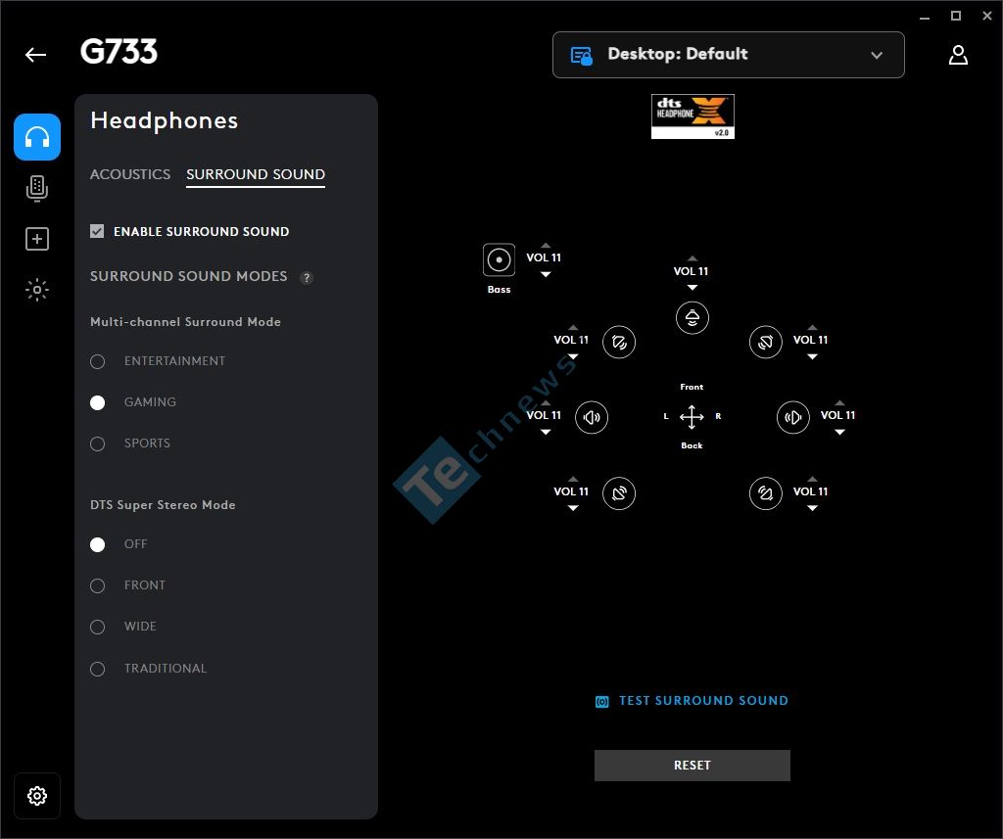Select the front right speaker icon
This screenshot has width=1003, height=839.
click(x=766, y=342)
